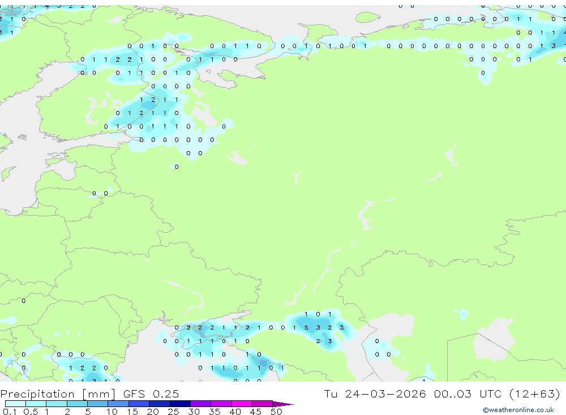566x415 pixels.
Task: Select the 25–30 mm legend swatch
Action: (180, 404)
